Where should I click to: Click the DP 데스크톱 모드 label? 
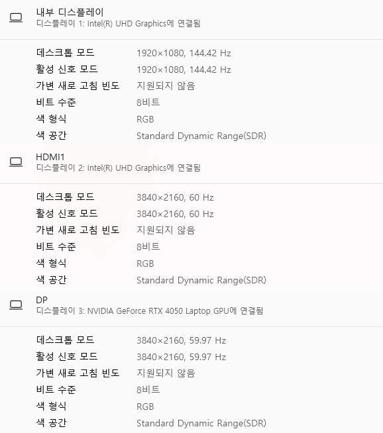(x=65, y=340)
